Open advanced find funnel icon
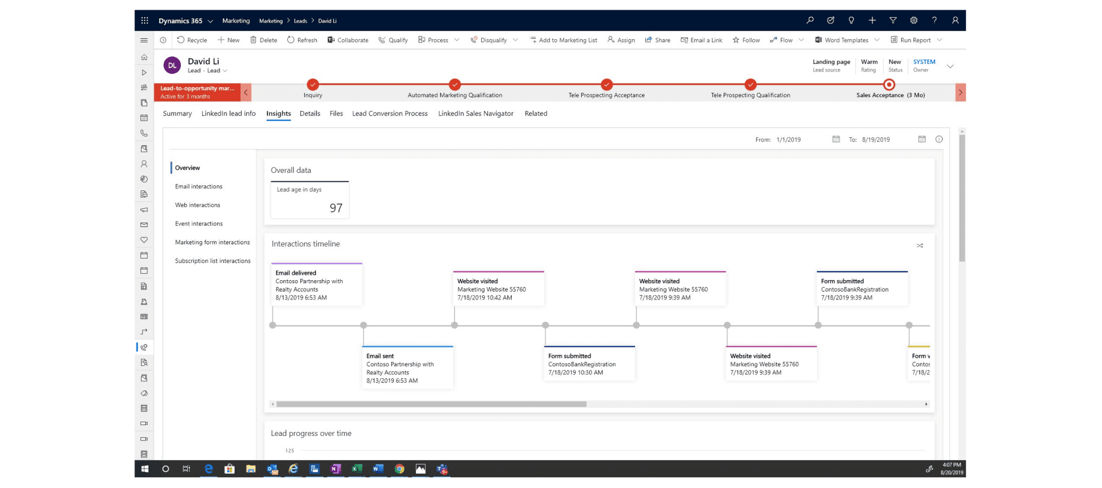 click(x=893, y=20)
